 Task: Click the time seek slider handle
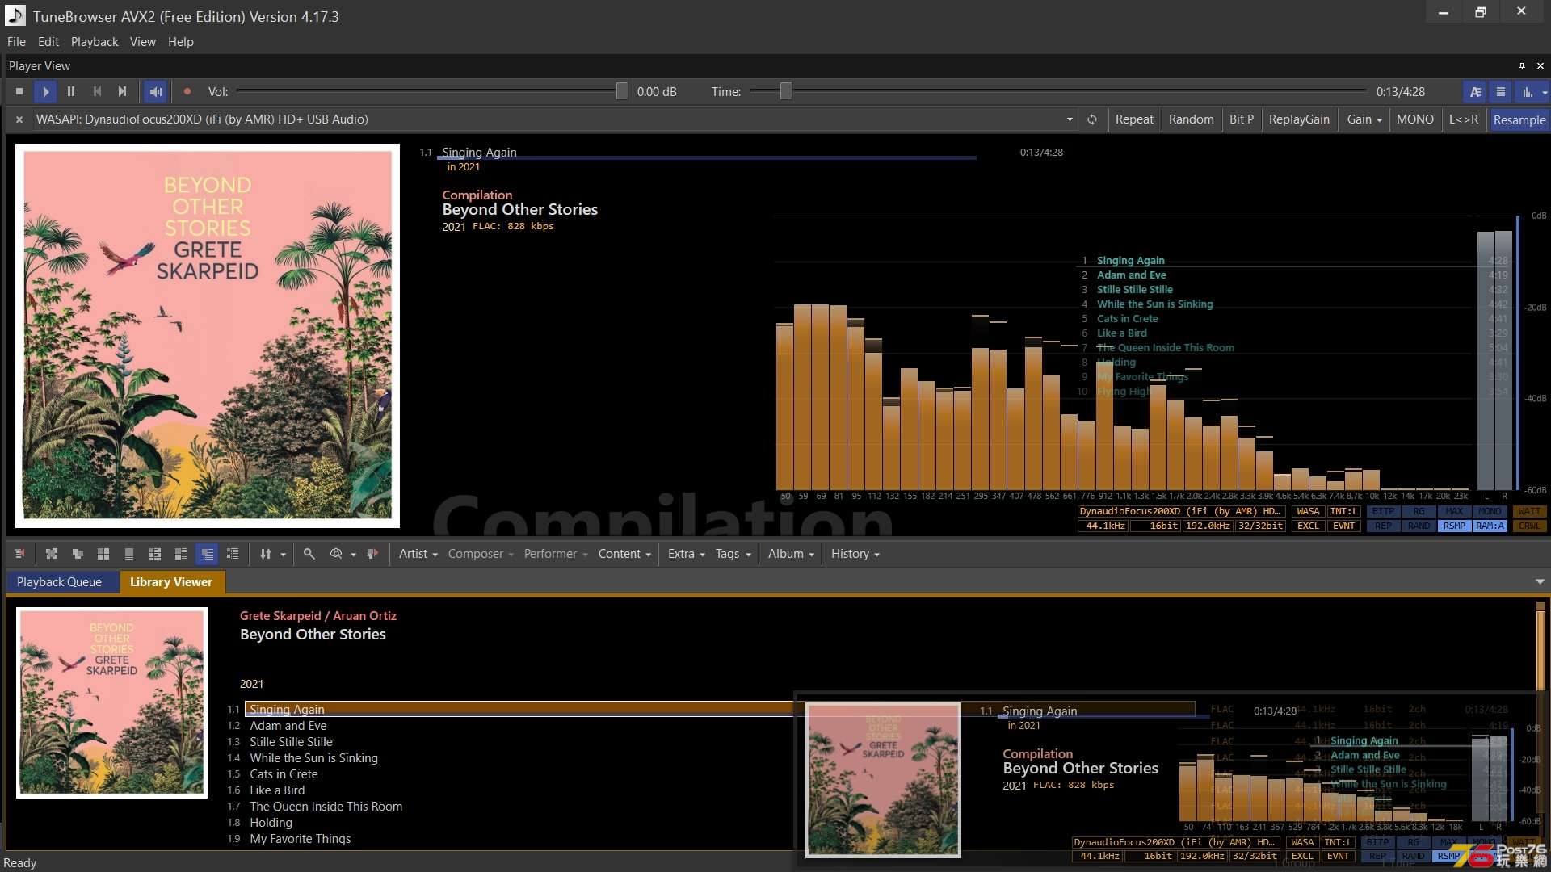point(785,91)
